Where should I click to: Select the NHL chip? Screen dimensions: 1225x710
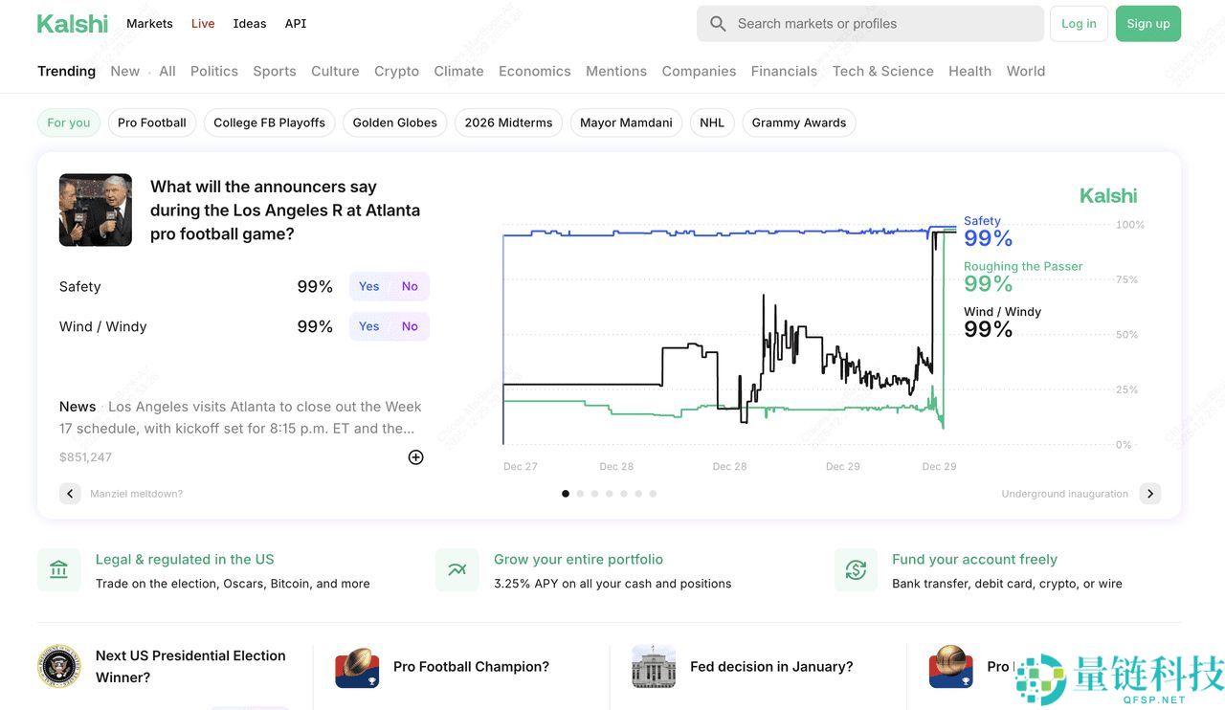point(712,122)
